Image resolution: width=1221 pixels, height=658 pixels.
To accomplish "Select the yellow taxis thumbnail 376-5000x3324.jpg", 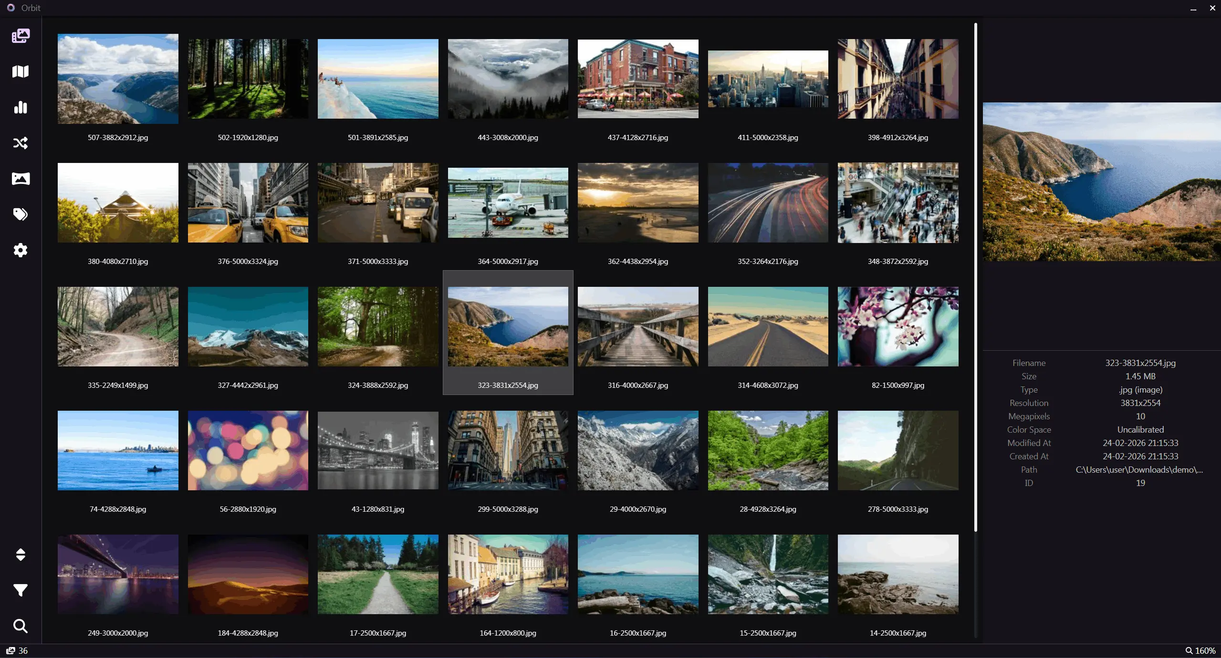I will 248,202.
